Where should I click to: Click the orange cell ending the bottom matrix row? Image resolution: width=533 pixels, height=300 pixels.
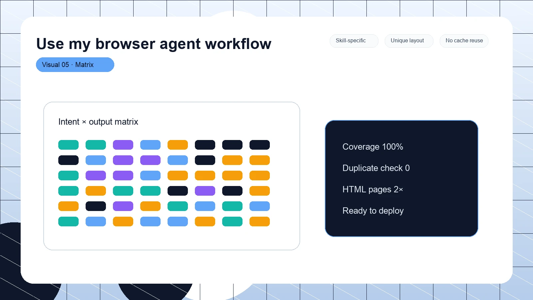coord(260,222)
